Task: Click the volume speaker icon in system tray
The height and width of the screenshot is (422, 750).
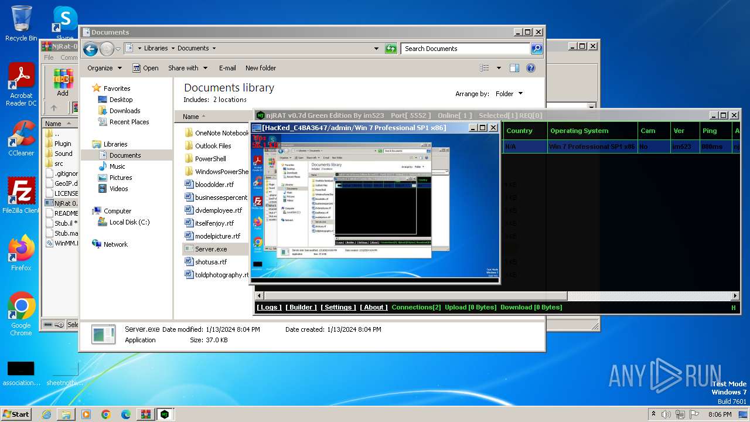Action: coord(666,414)
